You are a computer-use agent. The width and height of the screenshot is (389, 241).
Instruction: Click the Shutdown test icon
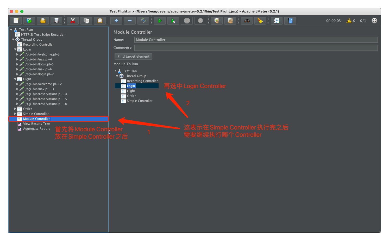(200, 21)
